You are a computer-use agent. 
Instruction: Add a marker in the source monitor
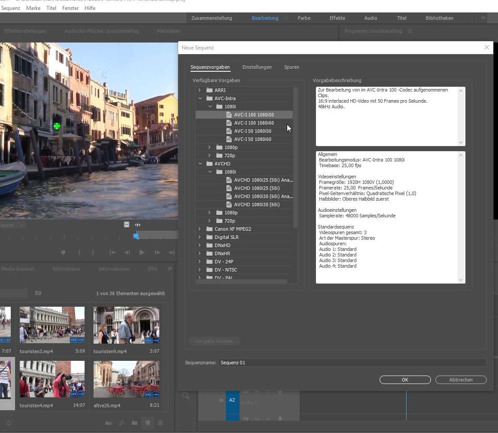[63, 253]
